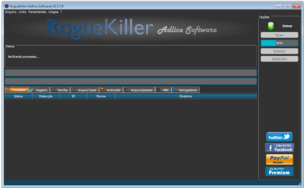305x190 pixels.
Task: Click the RogueKiller title bar app icon
Action: point(7,6)
